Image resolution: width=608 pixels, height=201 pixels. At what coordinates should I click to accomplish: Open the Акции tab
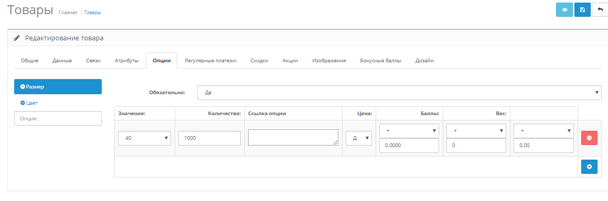tap(290, 61)
